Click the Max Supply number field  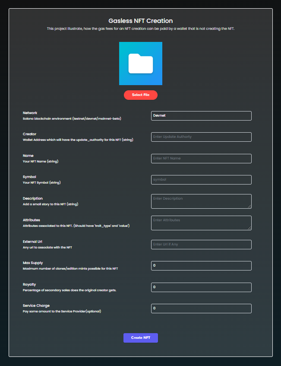click(201, 266)
